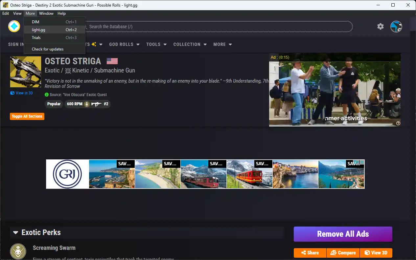Image resolution: width=416 pixels, height=260 pixels.
Task: Click the video ad player
Action: click(335, 90)
